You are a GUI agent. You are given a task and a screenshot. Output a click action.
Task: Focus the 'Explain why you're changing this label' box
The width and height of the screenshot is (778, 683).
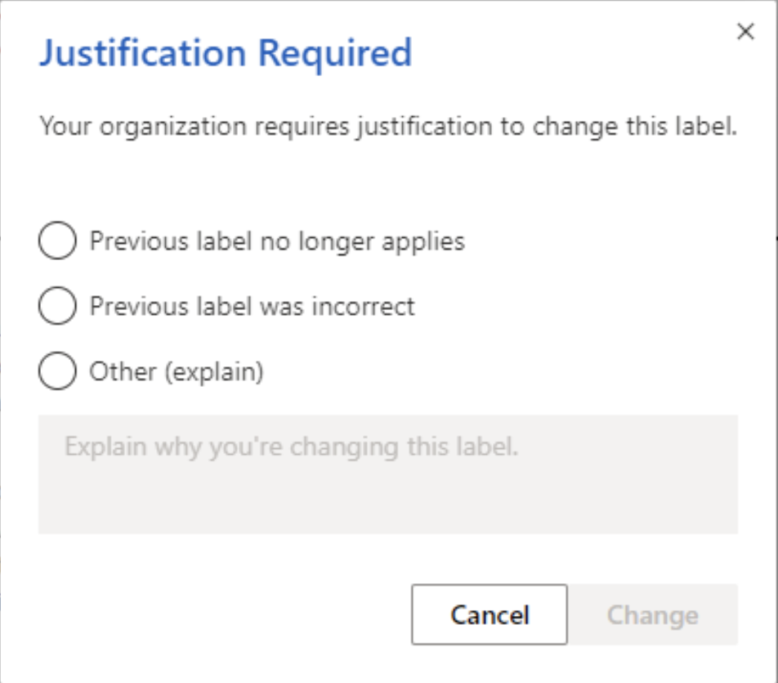388,474
